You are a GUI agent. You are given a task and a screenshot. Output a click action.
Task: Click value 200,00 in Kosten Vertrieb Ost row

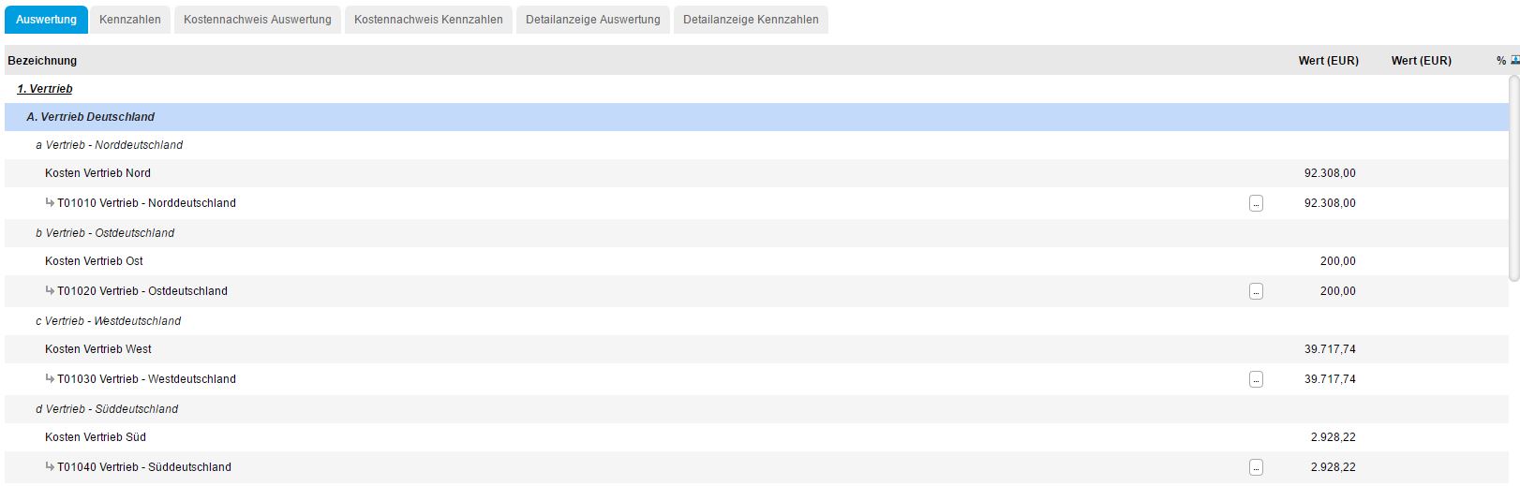(x=1338, y=261)
